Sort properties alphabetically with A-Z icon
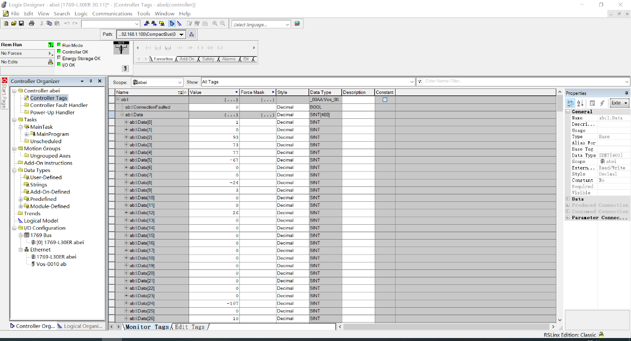Screen dimensions: 631x341 pyautogui.click(x=580, y=103)
